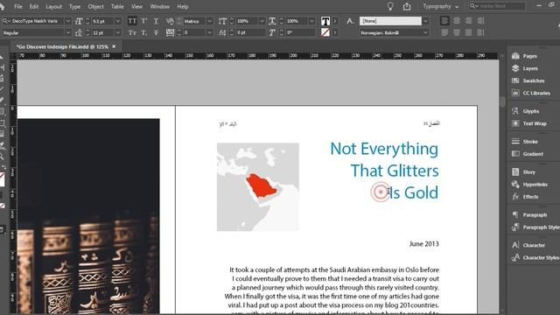
Task: Toggle Strikethrough formatting
Action: tap(156, 32)
